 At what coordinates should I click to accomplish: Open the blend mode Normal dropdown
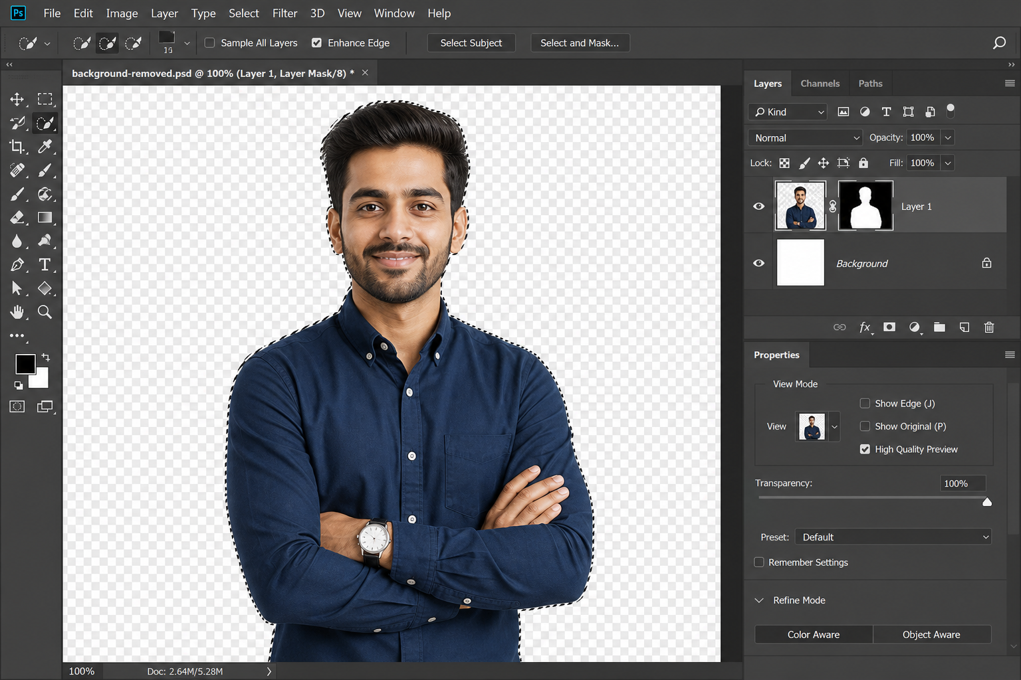pos(805,138)
